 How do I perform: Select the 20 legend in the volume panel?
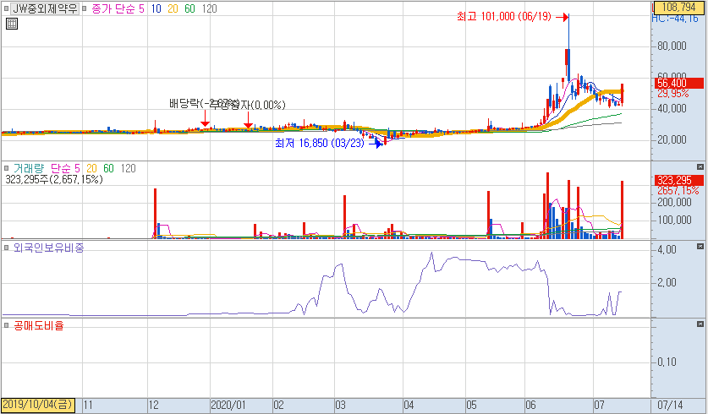[x=91, y=168]
